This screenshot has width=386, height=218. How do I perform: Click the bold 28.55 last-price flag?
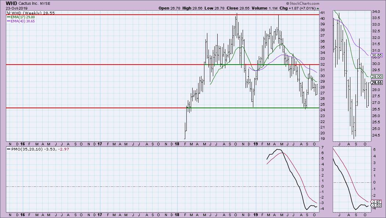[377, 83]
